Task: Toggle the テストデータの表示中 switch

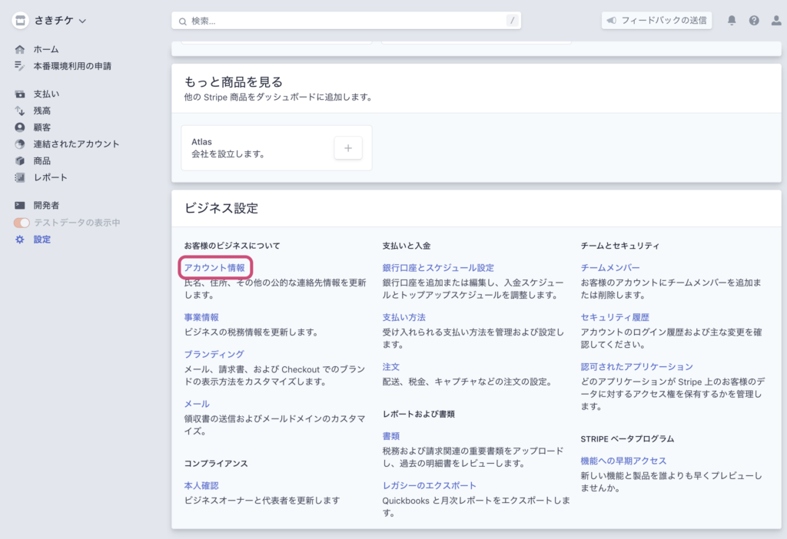Action: [x=22, y=223]
